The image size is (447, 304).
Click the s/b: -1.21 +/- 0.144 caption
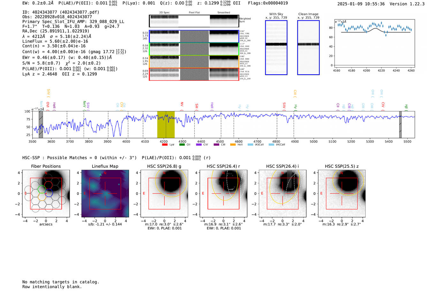[x=105, y=224]
